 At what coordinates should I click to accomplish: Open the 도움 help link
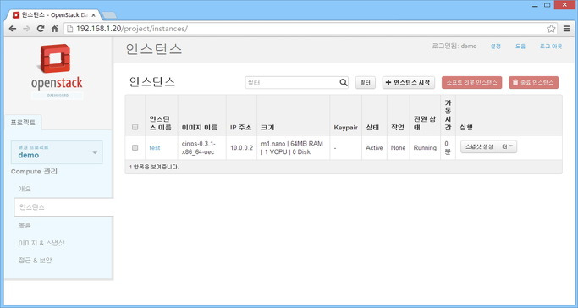(520, 47)
